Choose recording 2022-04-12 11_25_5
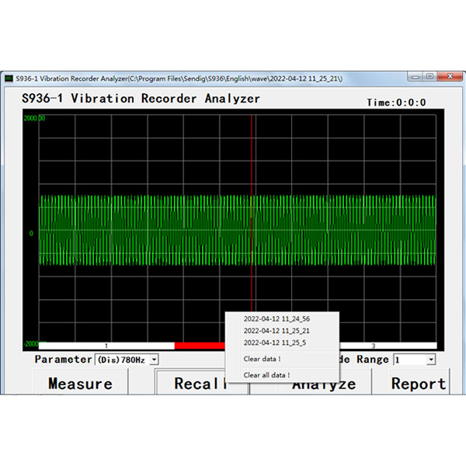466x466 pixels. [x=274, y=342]
